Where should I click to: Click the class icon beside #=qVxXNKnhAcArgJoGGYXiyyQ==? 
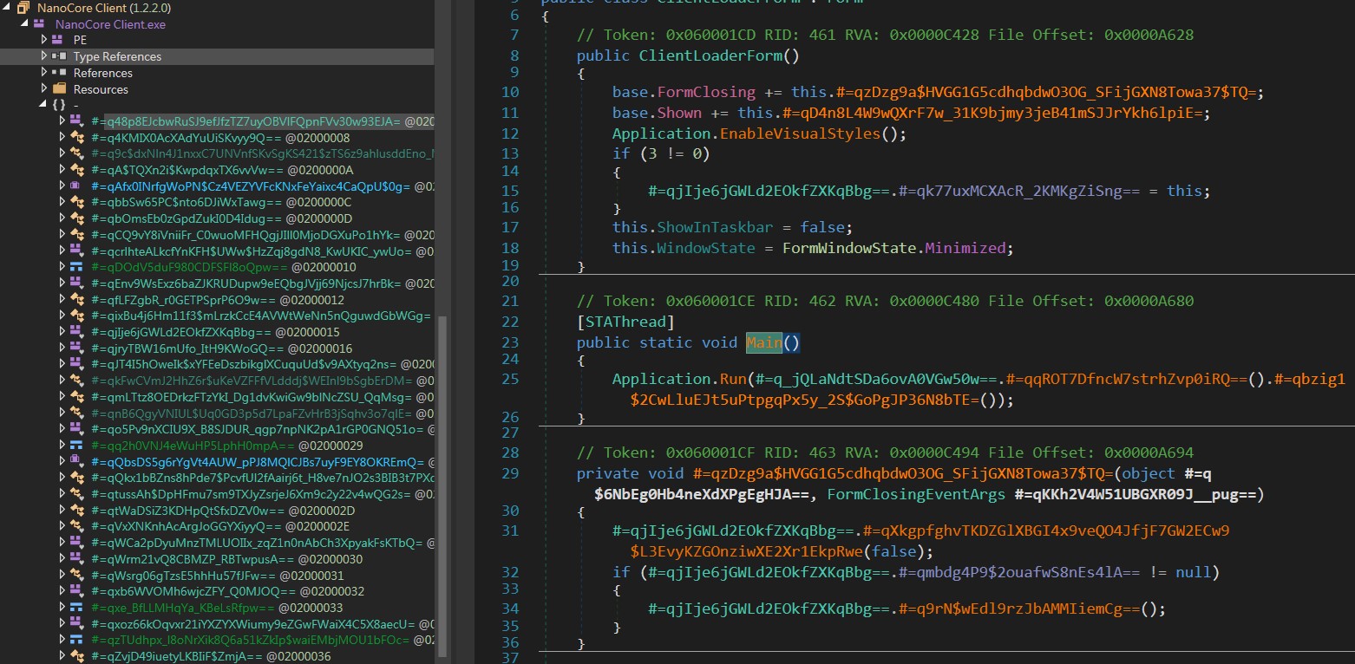click(75, 526)
